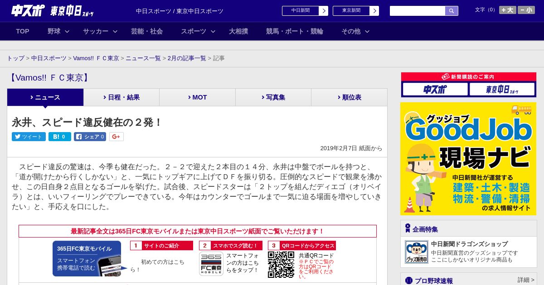Click the プロ野球速報 baseball icon
Viewport: 544px width, 285px height.
tap(409, 280)
